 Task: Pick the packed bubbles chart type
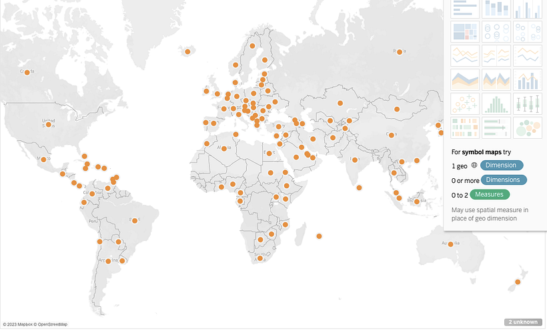pyautogui.click(x=528, y=127)
